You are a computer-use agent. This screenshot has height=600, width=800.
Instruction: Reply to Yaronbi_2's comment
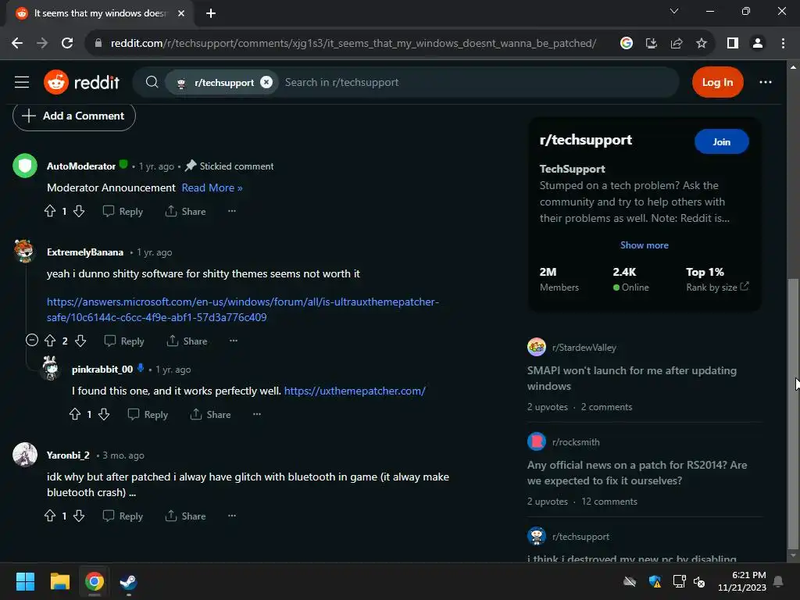click(123, 516)
